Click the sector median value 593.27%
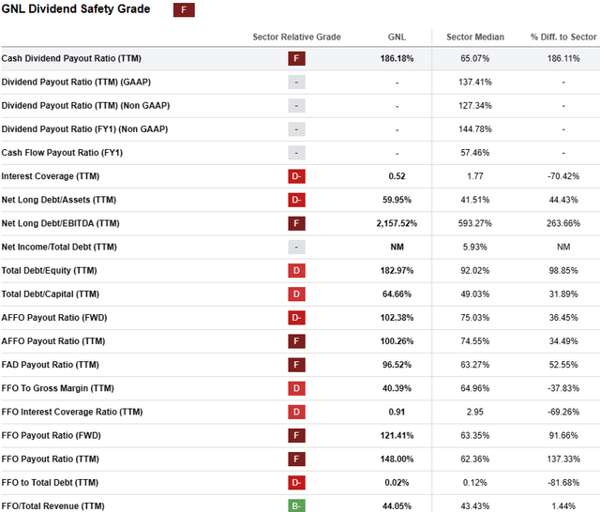 (475, 223)
